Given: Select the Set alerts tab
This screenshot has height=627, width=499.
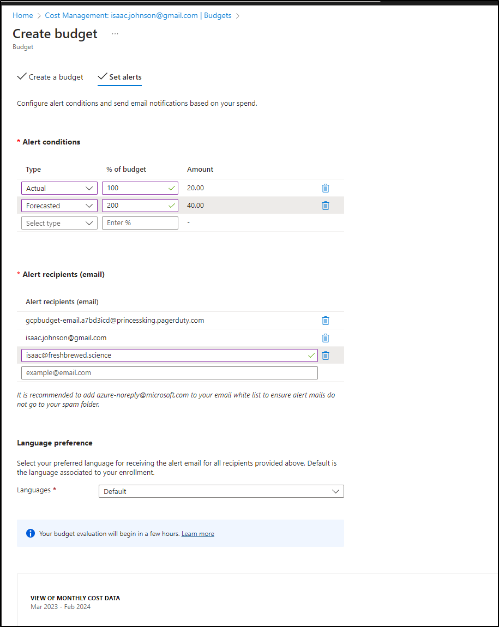Looking at the screenshot, I should click(119, 77).
